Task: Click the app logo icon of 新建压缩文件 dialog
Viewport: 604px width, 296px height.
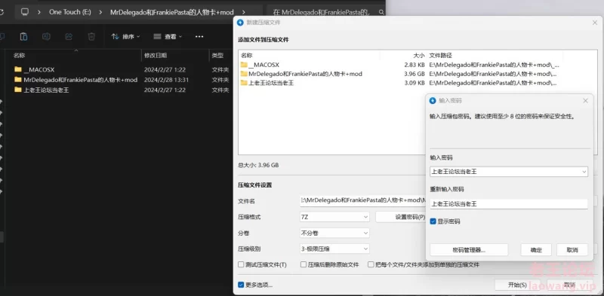Action: coord(240,23)
